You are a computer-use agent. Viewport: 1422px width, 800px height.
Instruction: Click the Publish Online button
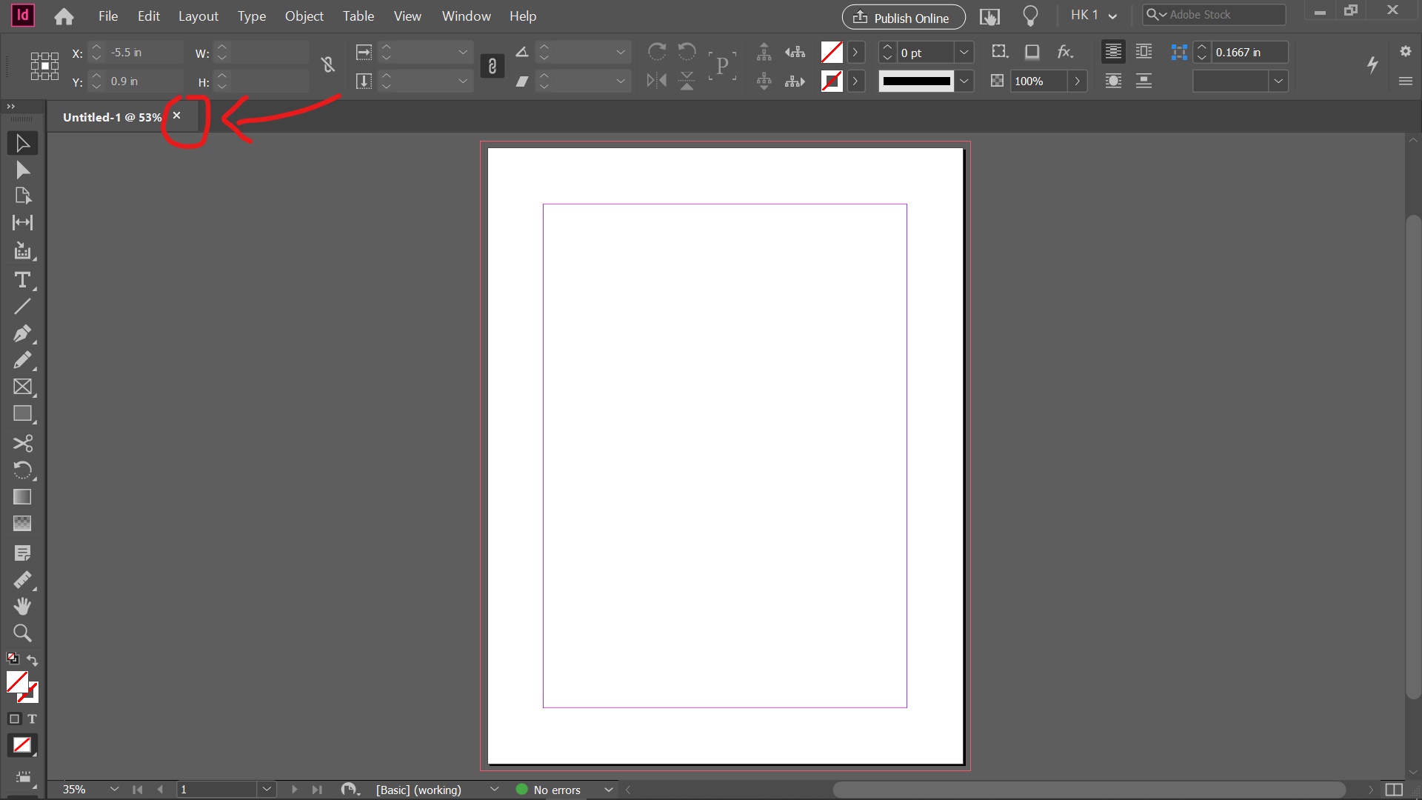click(903, 16)
